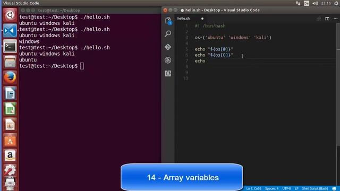Image resolution: width=340 pixels, height=191 pixels.
Task: Open the system gear menu in top panel
Action: pos(336,3)
